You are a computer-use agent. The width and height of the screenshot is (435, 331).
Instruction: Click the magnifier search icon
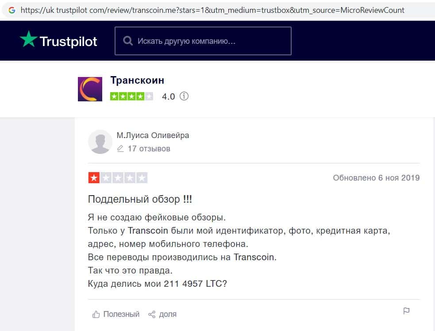(x=127, y=41)
